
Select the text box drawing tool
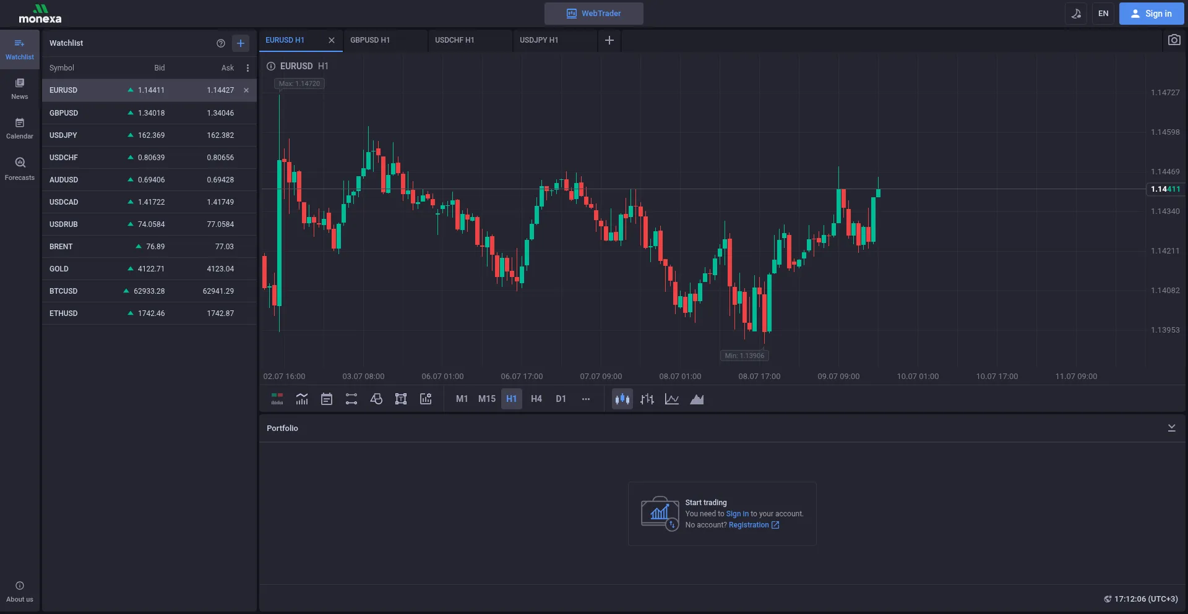[401, 399]
